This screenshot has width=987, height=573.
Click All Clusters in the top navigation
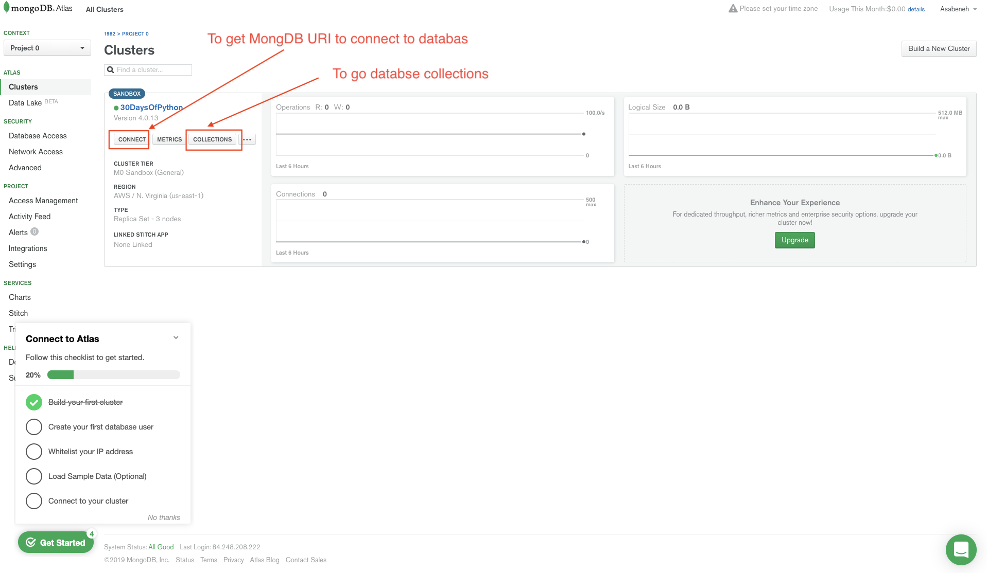coord(104,9)
